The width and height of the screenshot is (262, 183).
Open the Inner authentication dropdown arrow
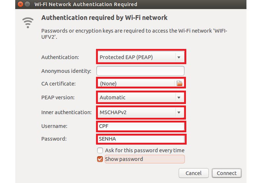(179, 112)
